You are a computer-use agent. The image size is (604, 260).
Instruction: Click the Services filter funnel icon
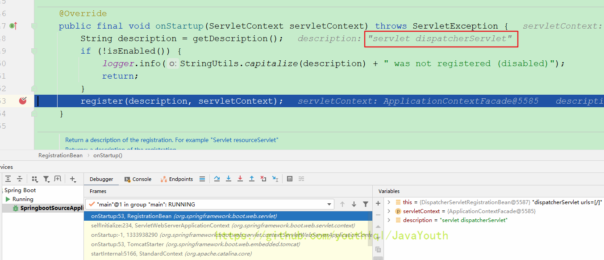(x=46, y=179)
